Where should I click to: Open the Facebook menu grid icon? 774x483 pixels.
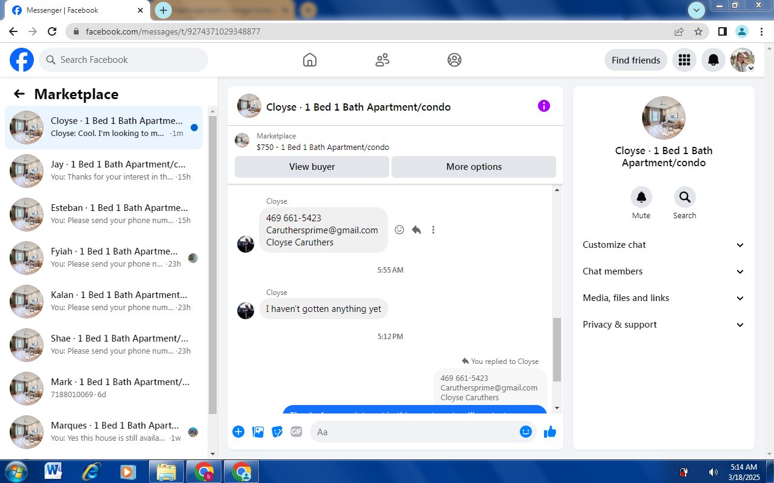(684, 60)
